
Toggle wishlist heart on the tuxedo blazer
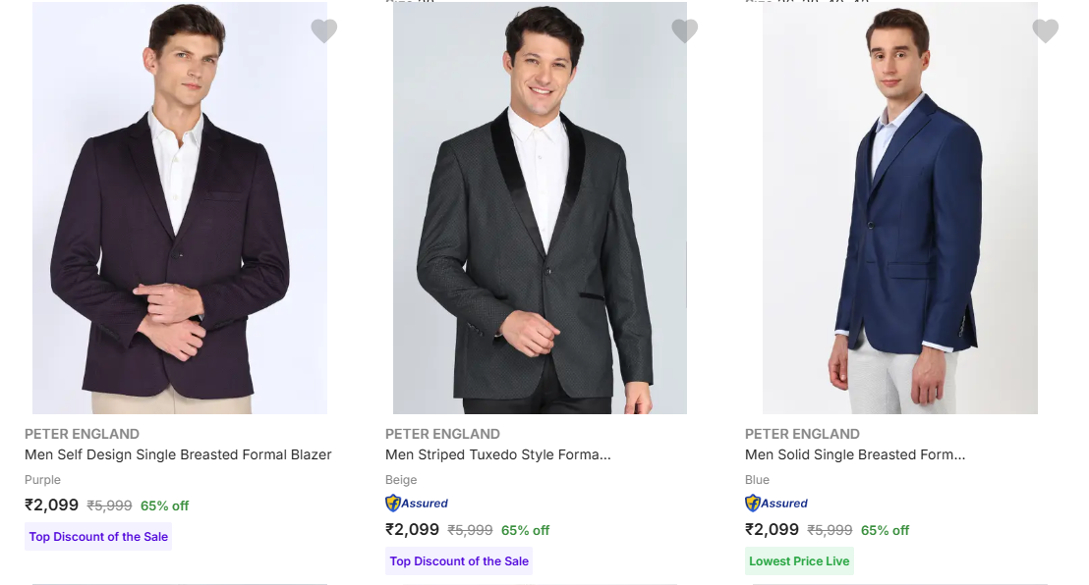[684, 31]
